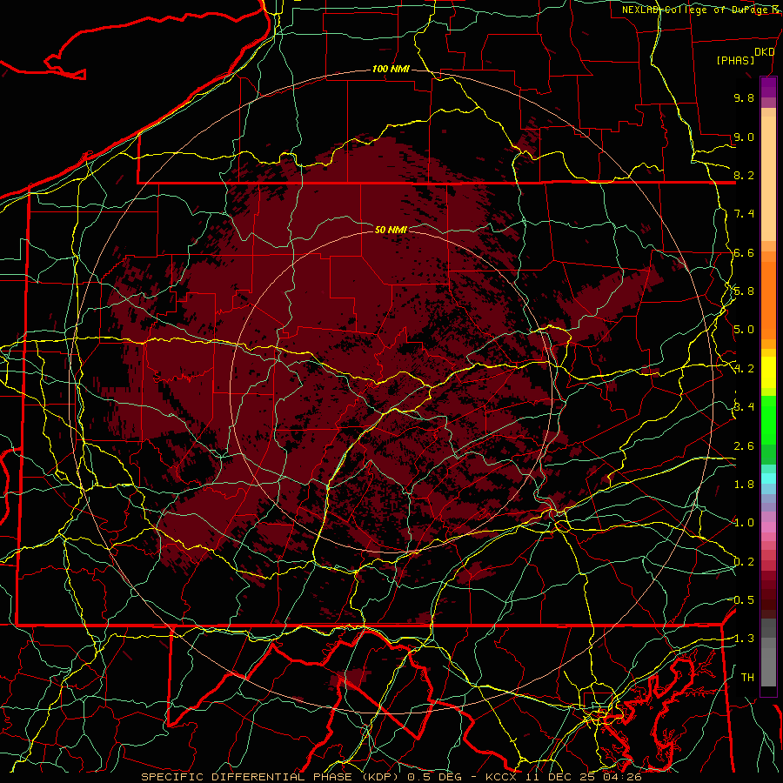Pick the bright green color bar segment
The image size is (783, 783).
768,419
